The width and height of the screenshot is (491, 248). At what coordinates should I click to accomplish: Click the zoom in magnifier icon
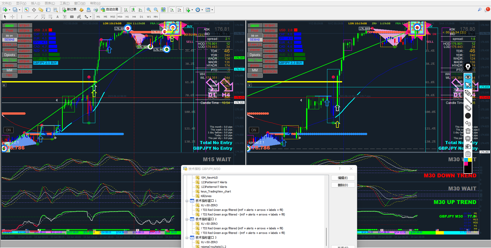(149, 10)
